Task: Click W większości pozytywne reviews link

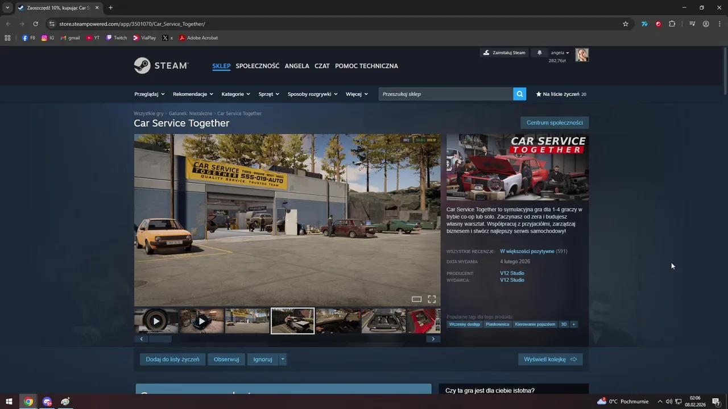Action: click(527, 251)
